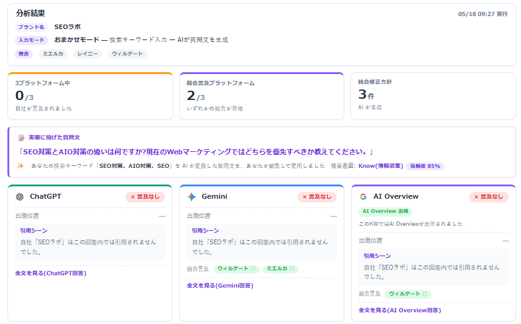The width and height of the screenshot is (521, 324).
Task: Open 全文を見る(Gemini回答) link
Action: pos(220,286)
